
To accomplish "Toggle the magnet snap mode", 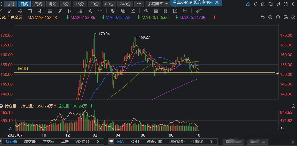I will click(113, 11).
